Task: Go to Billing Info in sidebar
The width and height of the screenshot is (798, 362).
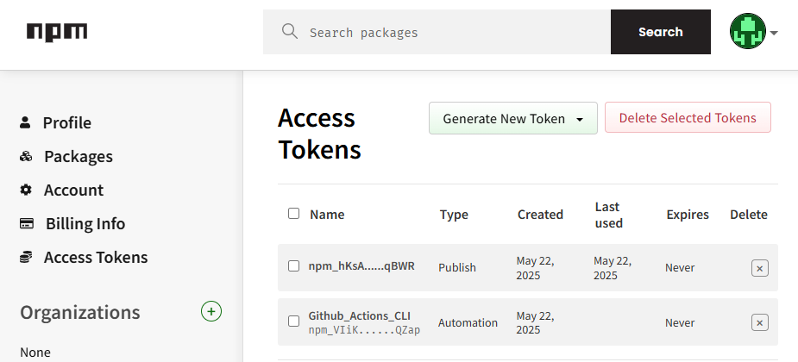Action: click(85, 224)
